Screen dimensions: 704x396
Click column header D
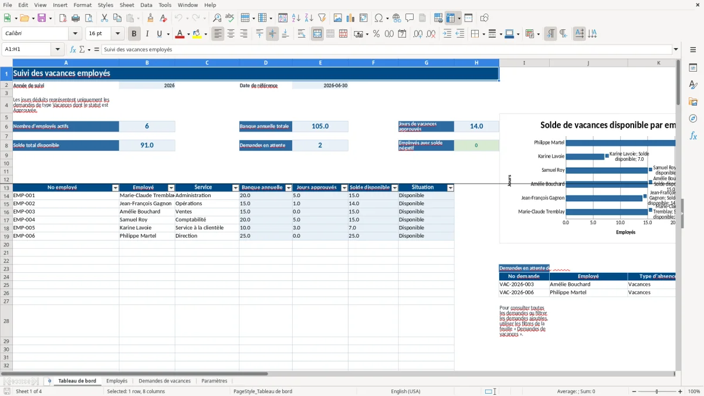point(266,63)
